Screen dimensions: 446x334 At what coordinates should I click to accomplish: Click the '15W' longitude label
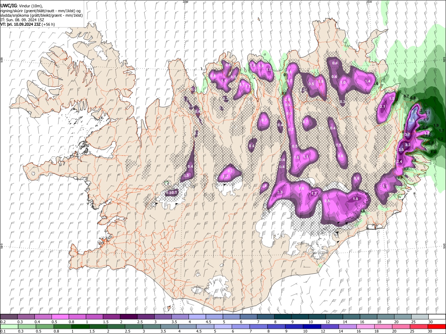(369, 2)
